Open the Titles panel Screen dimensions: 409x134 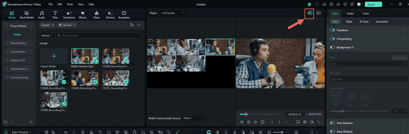[x=55, y=15]
